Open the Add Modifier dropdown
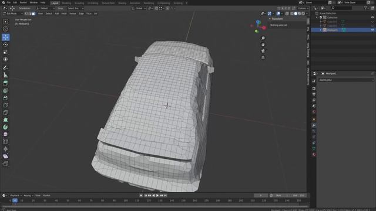Screen dimensions: 376x211 tap(346, 80)
